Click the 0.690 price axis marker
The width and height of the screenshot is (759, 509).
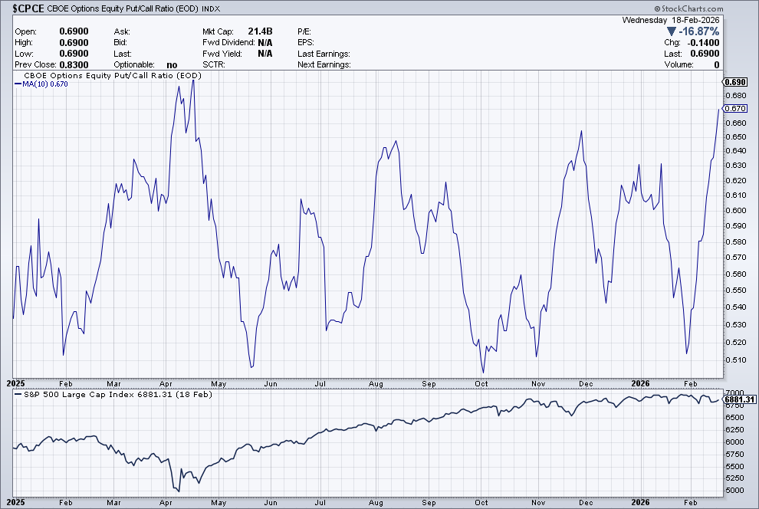tap(735, 82)
